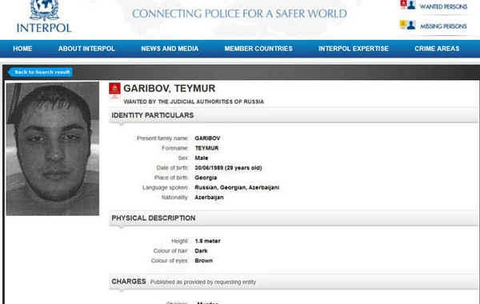480x304 pixels.
Task: Click the place of birth value Georgia
Action: pos(206,178)
